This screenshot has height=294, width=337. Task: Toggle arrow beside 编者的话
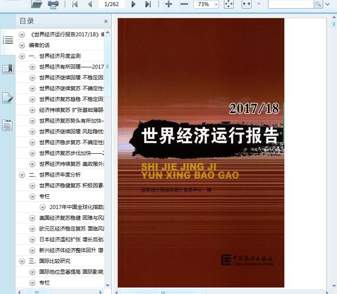coord(22,45)
